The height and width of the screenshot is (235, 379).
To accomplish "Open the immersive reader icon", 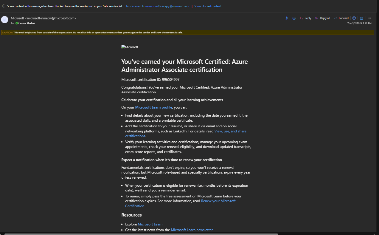I will pyautogui.click(x=361, y=18).
